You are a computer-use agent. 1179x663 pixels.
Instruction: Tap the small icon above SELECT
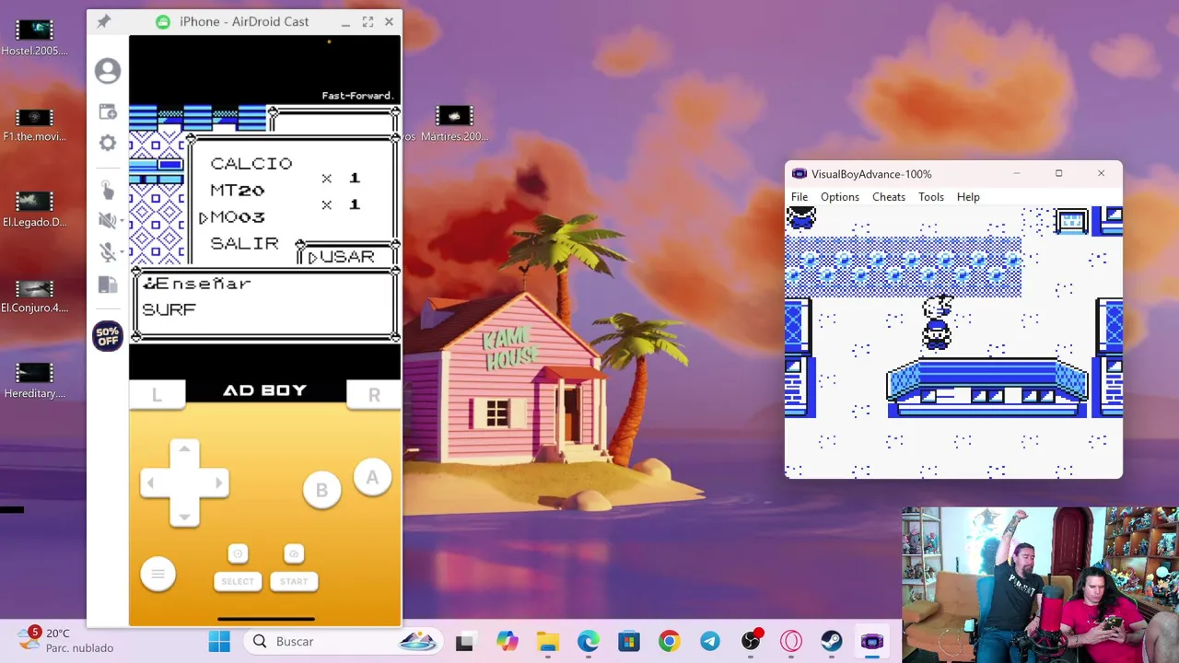click(238, 553)
